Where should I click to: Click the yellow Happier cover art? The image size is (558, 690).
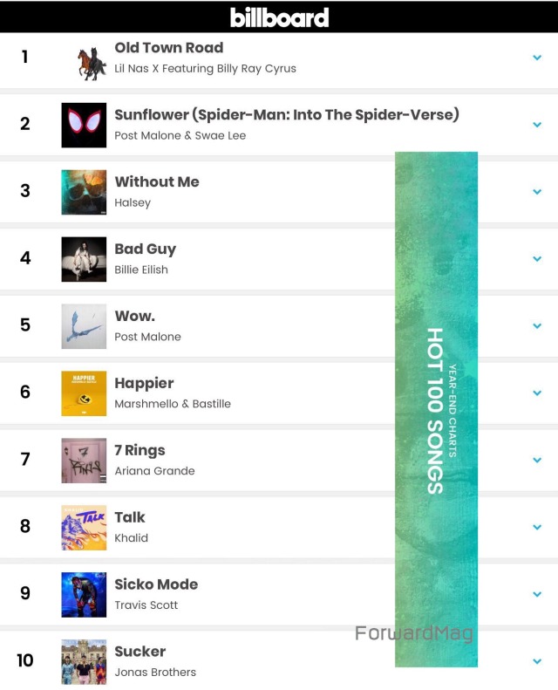(x=84, y=393)
